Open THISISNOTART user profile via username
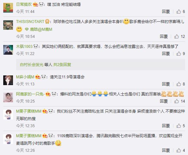Viewport: 188px width, 155px height. [x=30, y=21]
